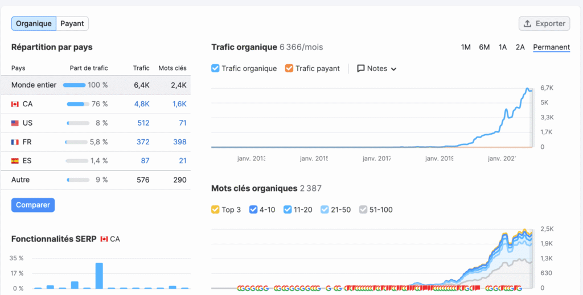583x295 pixels.
Task: Uncheck the Trafic organique checkbox
Action: pos(215,68)
